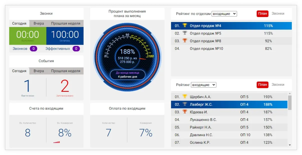This screenshot has height=155, width=302.
Task: Select Прошлая неделя tab in События panel
Action: click(66, 71)
